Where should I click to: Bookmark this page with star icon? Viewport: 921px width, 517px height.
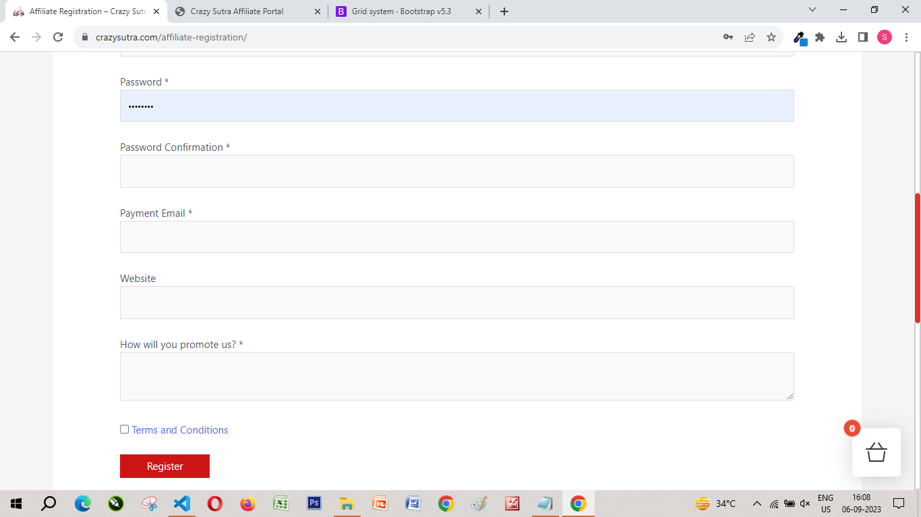pos(771,37)
